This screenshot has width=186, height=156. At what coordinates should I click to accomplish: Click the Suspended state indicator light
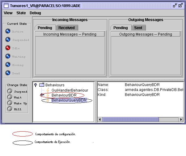(x=8, y=40)
